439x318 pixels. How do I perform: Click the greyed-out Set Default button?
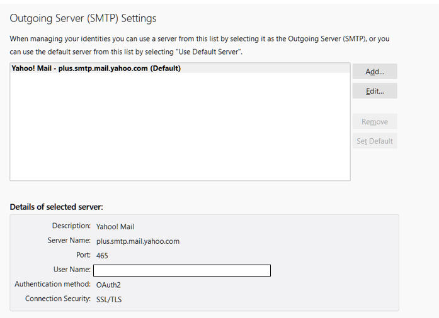(x=375, y=141)
